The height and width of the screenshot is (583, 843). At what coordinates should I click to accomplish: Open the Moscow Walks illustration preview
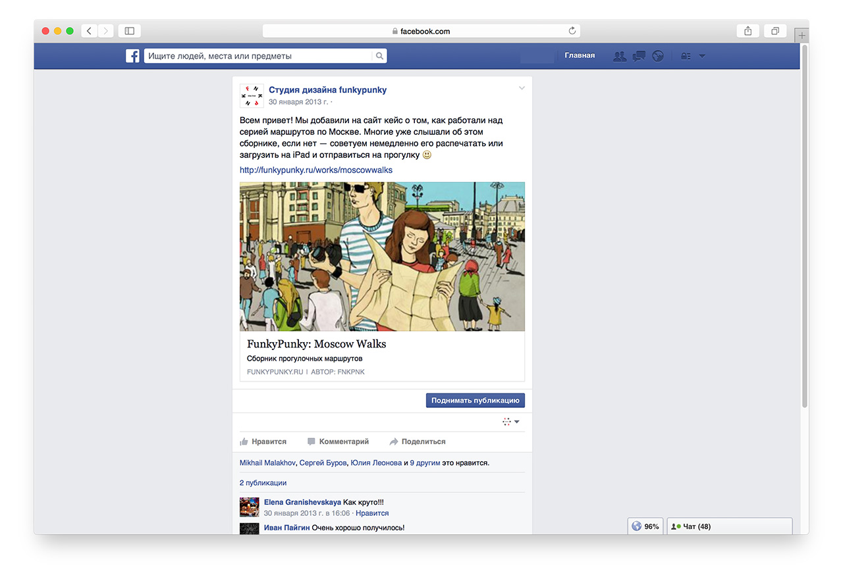382,257
